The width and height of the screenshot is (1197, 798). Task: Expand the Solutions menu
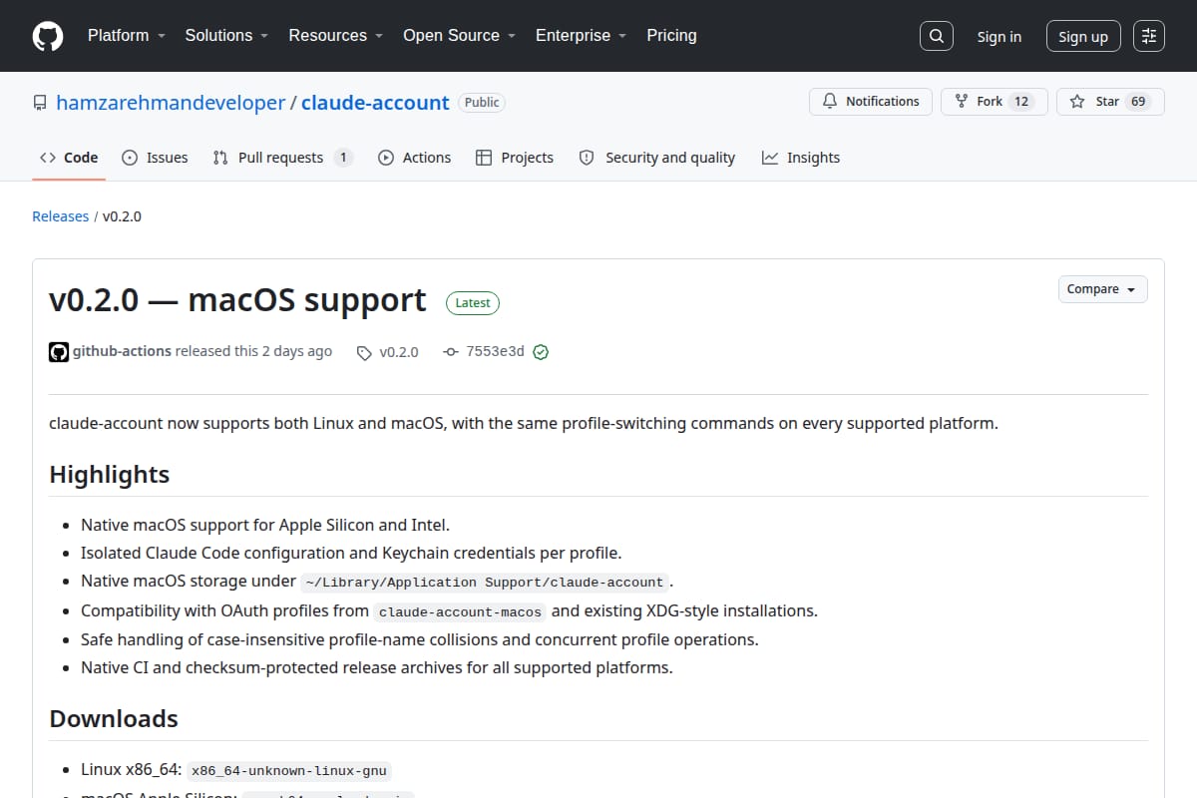[226, 35]
